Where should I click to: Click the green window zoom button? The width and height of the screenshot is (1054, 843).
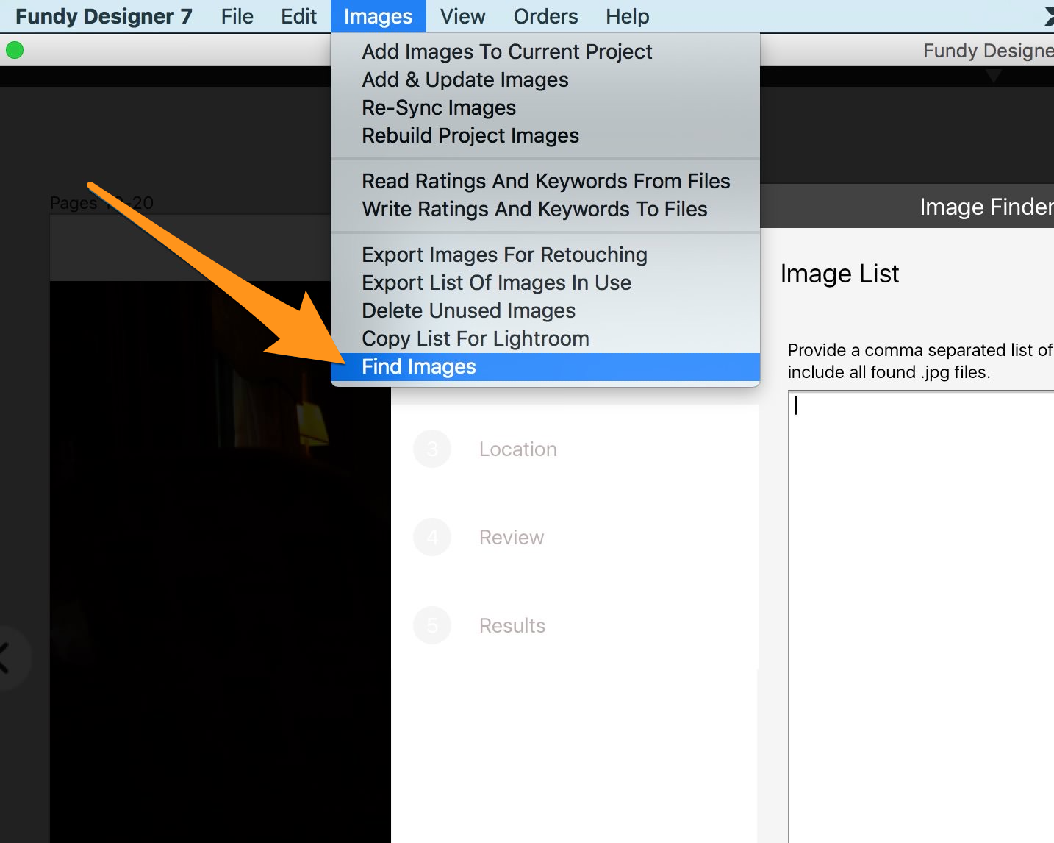(15, 50)
